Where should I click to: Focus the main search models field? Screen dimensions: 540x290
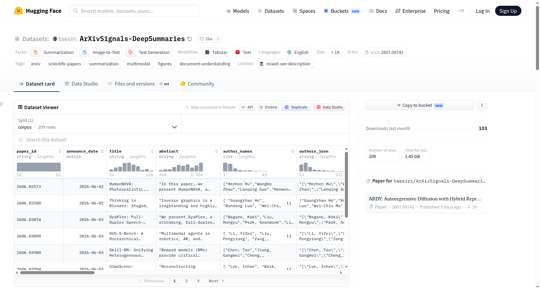click(x=134, y=11)
